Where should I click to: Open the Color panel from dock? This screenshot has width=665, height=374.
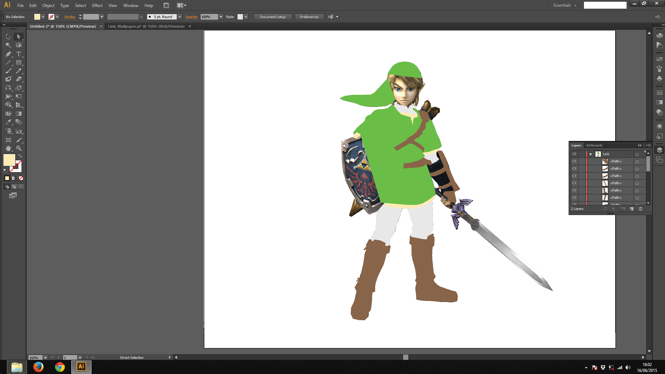point(659,36)
